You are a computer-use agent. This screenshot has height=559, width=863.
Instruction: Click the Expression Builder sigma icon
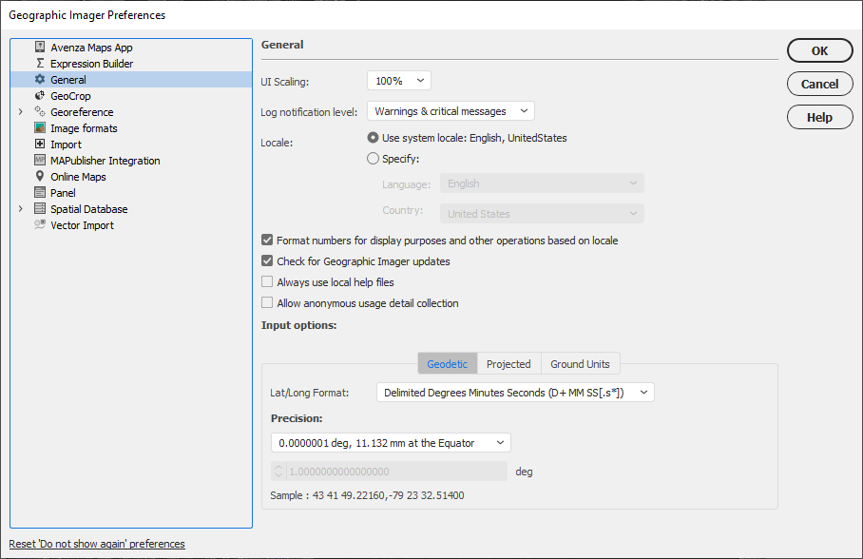coord(40,63)
